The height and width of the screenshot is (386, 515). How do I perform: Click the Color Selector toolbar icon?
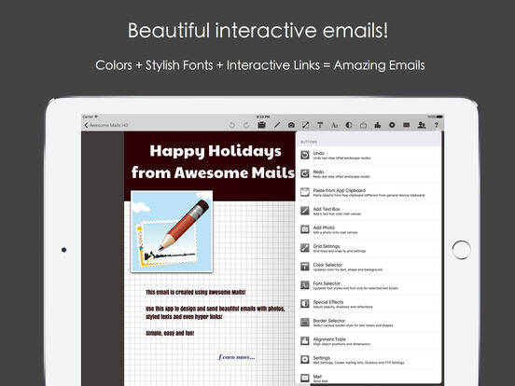click(320, 125)
